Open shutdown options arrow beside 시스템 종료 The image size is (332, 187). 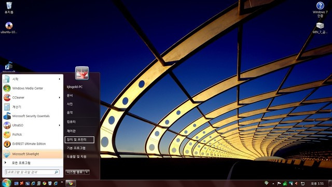(87, 172)
